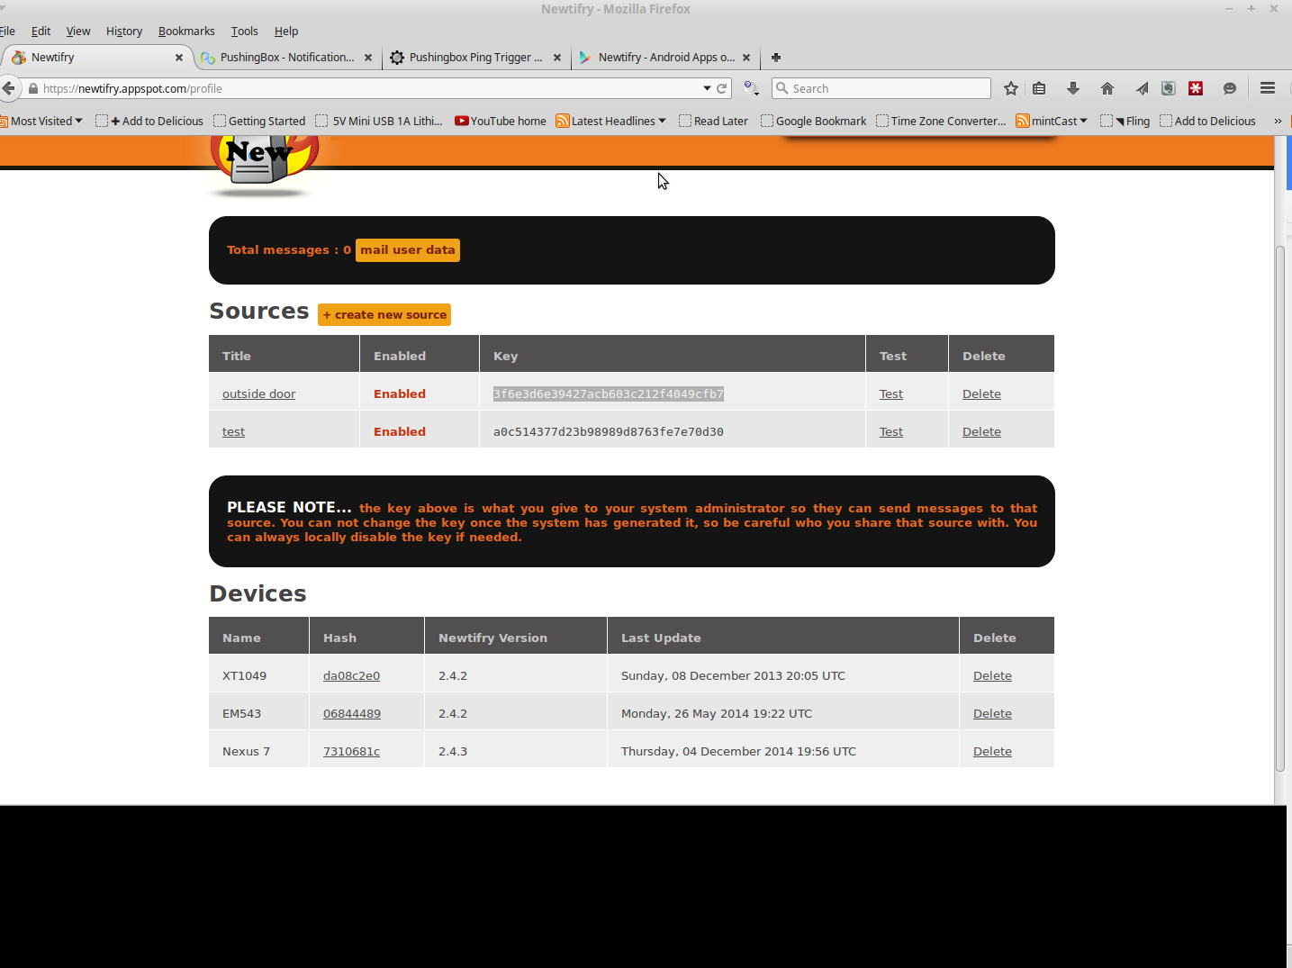Viewport: 1292px width, 968px height.
Task: Open the Getting Started bookmark
Action: coord(259,121)
